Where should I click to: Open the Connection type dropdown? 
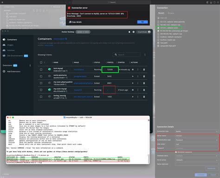197,131
